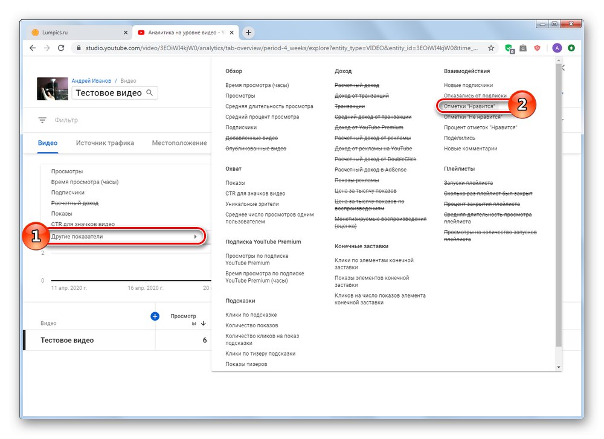Screen dimensions: 604x439
Task: Select Время просмотра по подписке YouTube Premium
Action: pos(265,277)
